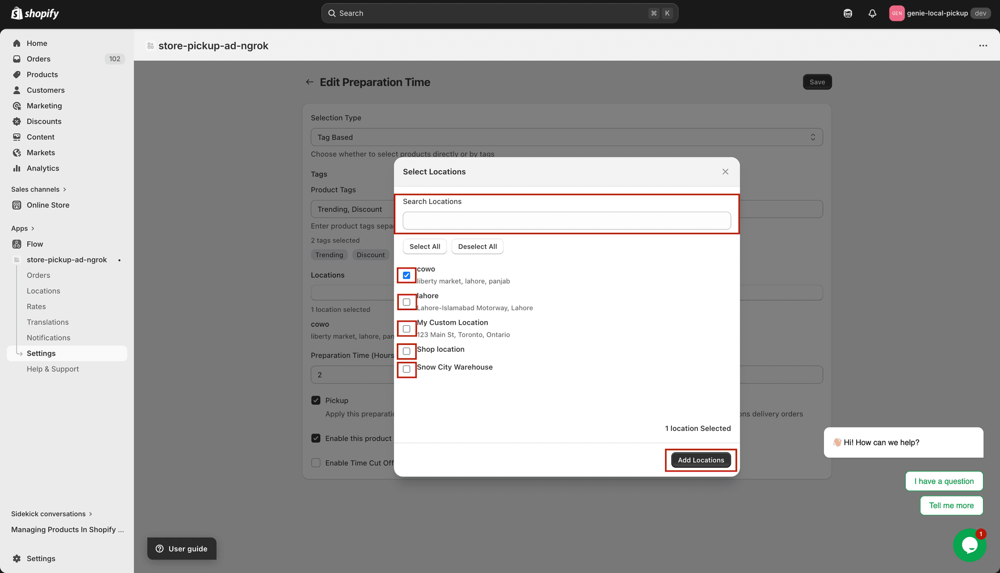
Task: Expand the Apps section
Action: (x=19, y=228)
